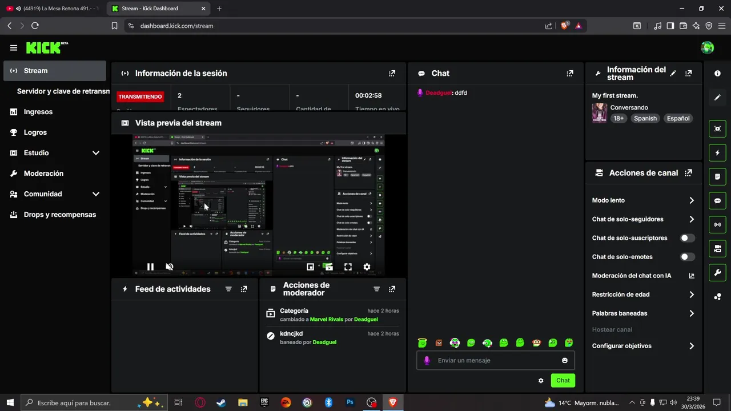
Task: Open a new browser tab
Action: coord(219,9)
